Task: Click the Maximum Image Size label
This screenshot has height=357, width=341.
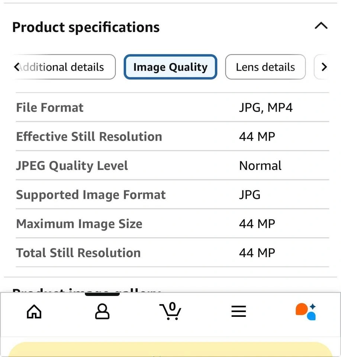Action: [x=79, y=224]
